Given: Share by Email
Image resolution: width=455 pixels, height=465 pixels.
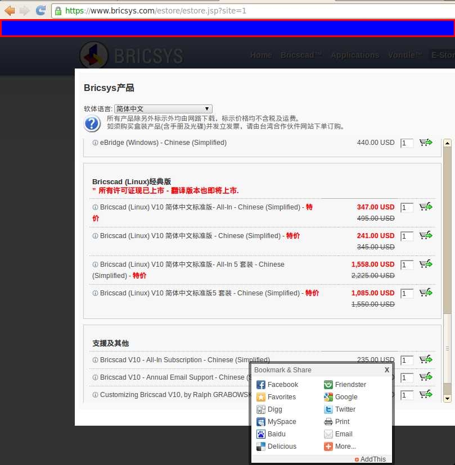Looking at the screenshot, I should tap(338, 434).
